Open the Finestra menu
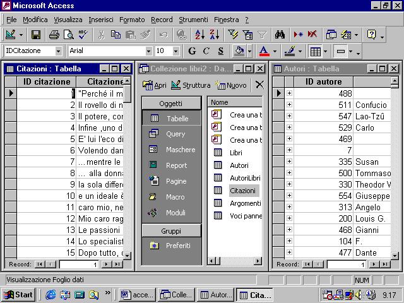The height and width of the screenshot is (303, 404). 226,20
